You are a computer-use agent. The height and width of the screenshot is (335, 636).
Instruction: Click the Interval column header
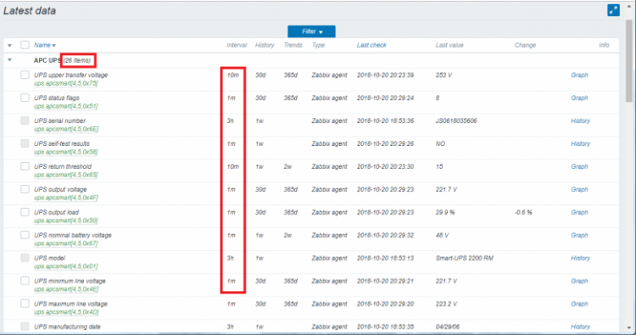click(237, 45)
